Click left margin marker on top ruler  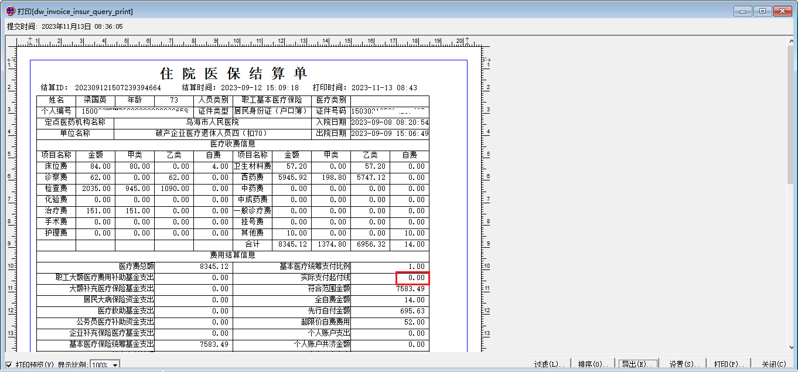coord(30,40)
